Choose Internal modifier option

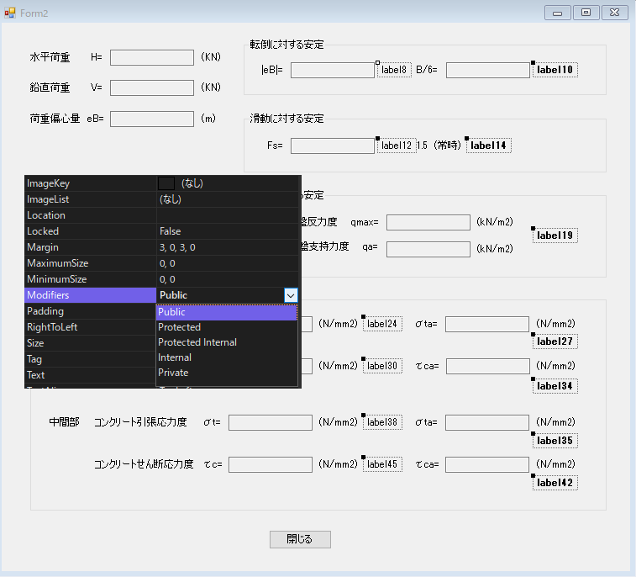click(227, 357)
